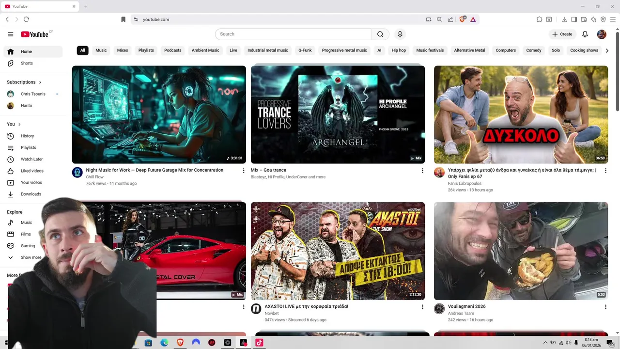This screenshot has width=620, height=349.
Task: Open Chris Tsounis subscription channel
Action: tap(33, 94)
